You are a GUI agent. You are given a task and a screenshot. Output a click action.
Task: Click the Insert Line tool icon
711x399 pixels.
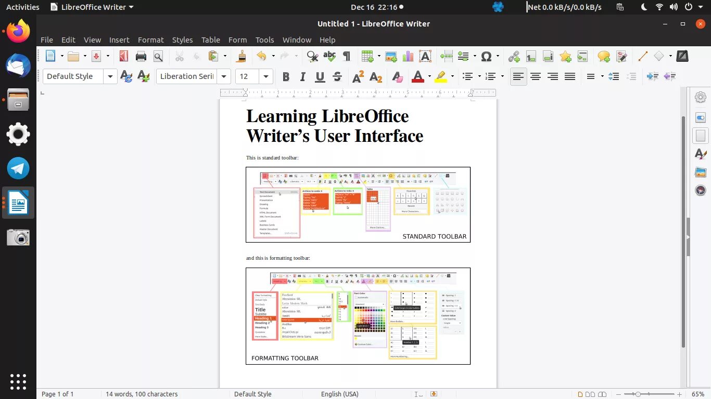point(642,56)
